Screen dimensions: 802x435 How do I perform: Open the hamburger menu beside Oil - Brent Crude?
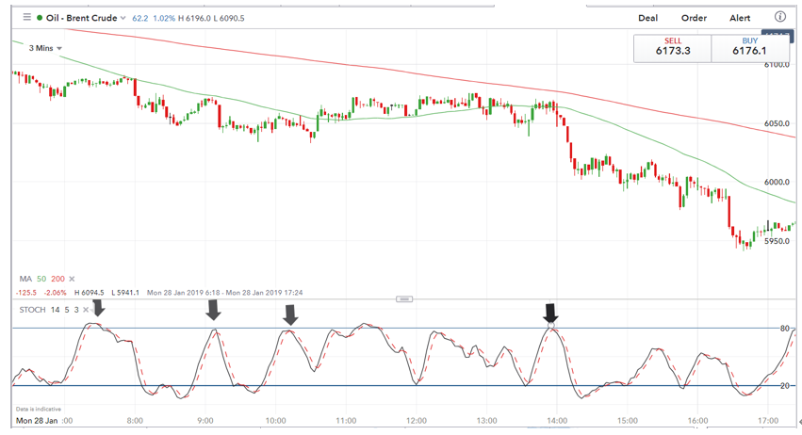click(x=26, y=17)
